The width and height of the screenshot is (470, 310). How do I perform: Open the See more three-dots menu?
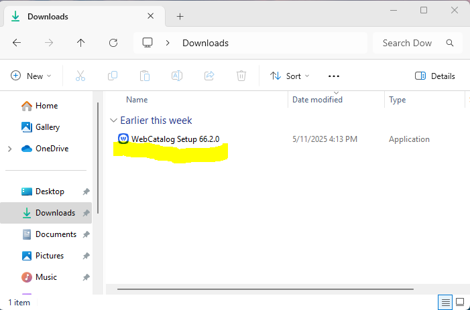coord(334,76)
